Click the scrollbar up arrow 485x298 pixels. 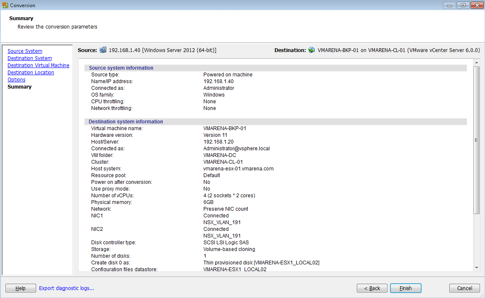coord(476,63)
